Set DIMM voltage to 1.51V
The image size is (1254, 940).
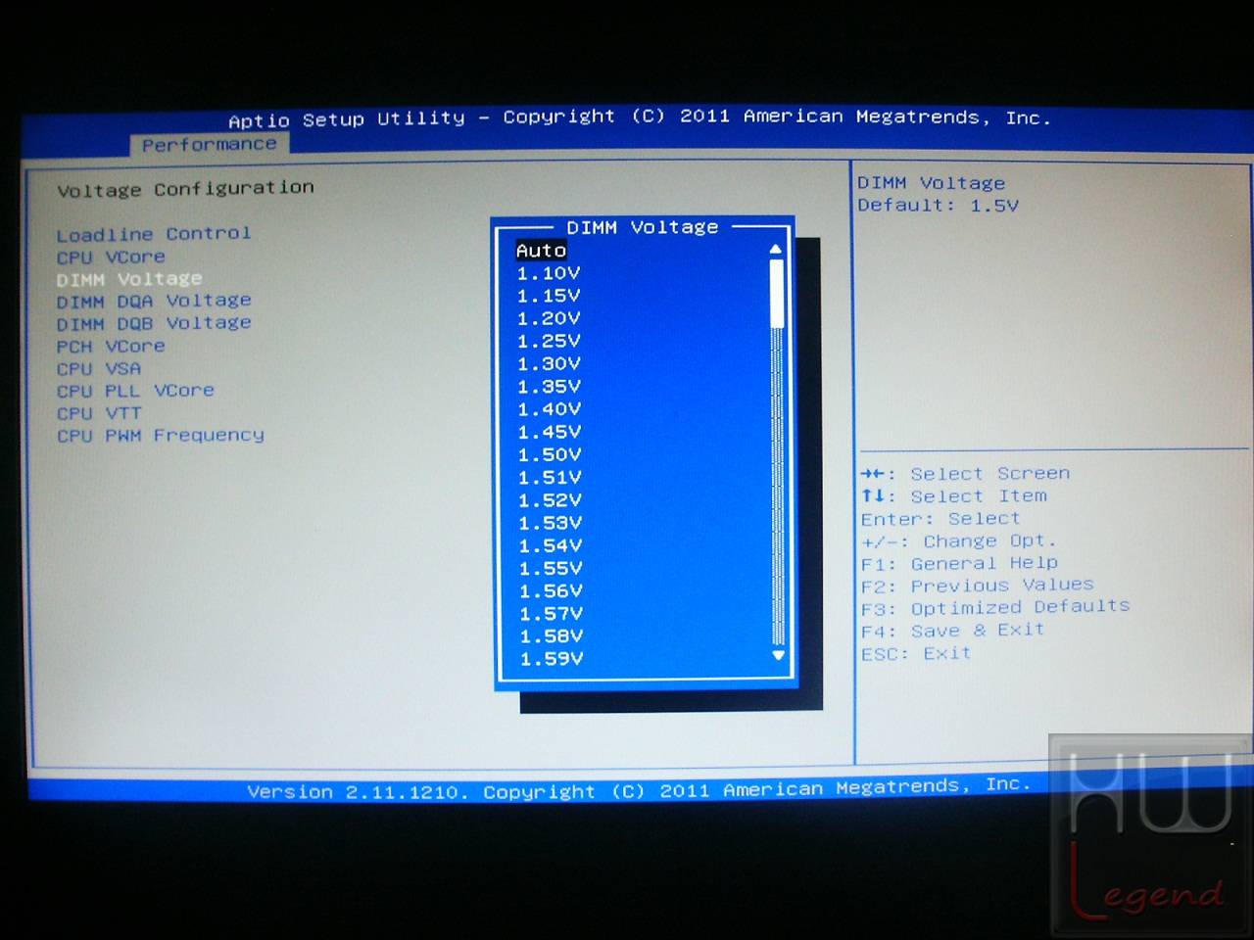click(550, 477)
